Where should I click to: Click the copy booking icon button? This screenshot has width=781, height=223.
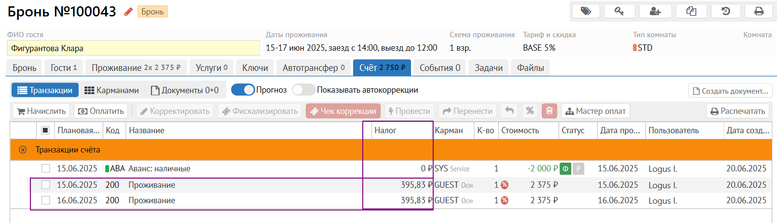pyautogui.click(x=691, y=11)
